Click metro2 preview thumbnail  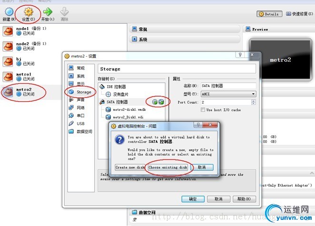point(280,59)
